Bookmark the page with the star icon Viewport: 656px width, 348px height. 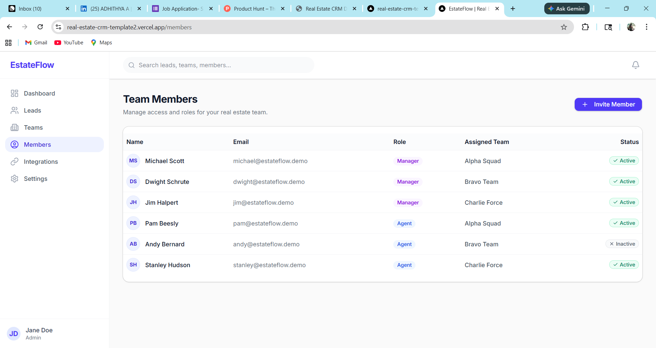point(564,27)
